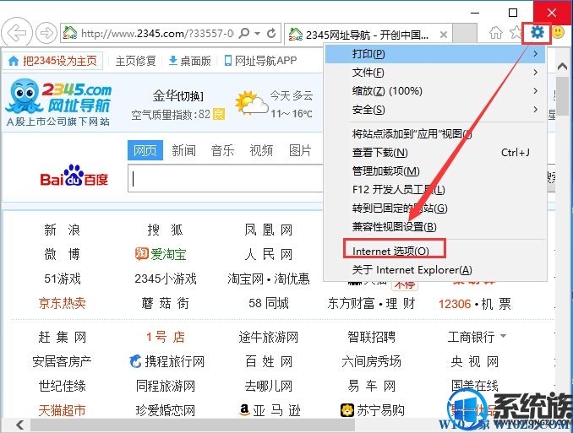Viewport: 573px width, 433px height.
Task: Open 凤凰网 site link
Action: point(268,230)
